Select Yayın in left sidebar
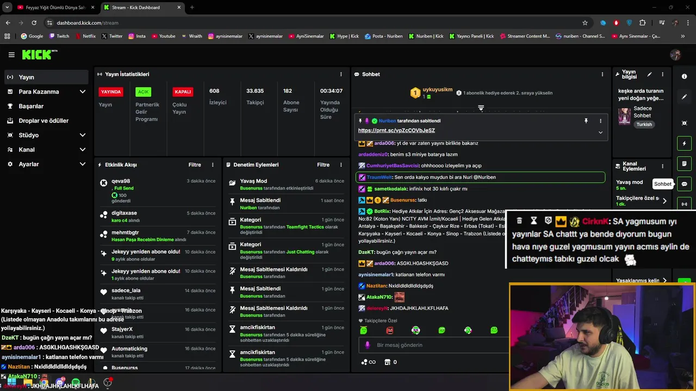 click(x=46, y=77)
